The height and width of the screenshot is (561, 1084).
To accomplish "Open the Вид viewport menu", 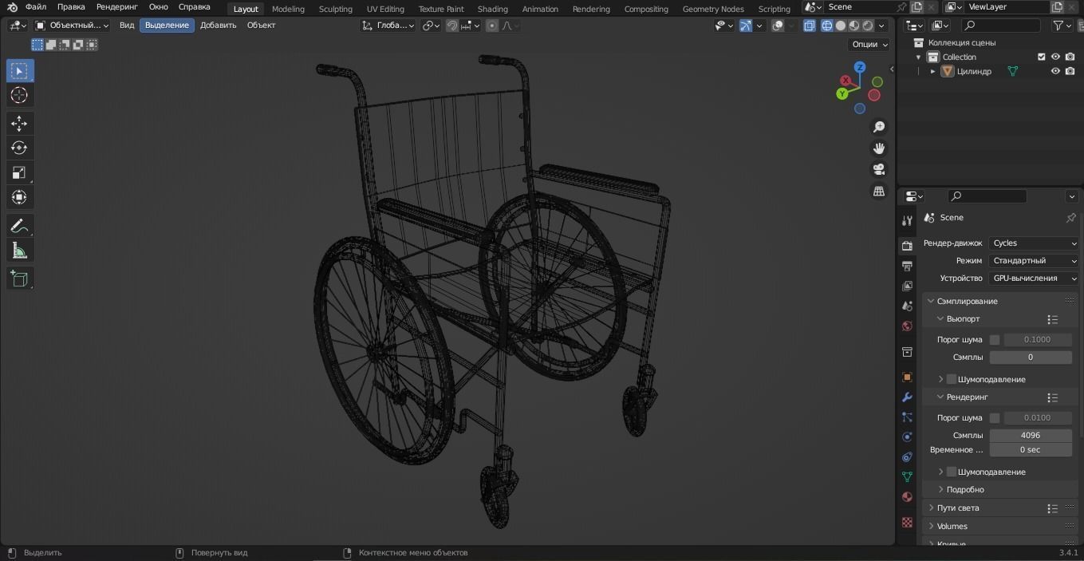I will pyautogui.click(x=127, y=26).
